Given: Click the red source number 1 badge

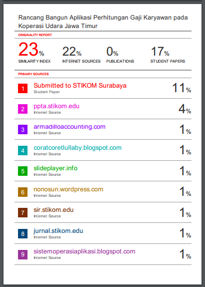Looking at the screenshot, I should (x=22, y=89).
